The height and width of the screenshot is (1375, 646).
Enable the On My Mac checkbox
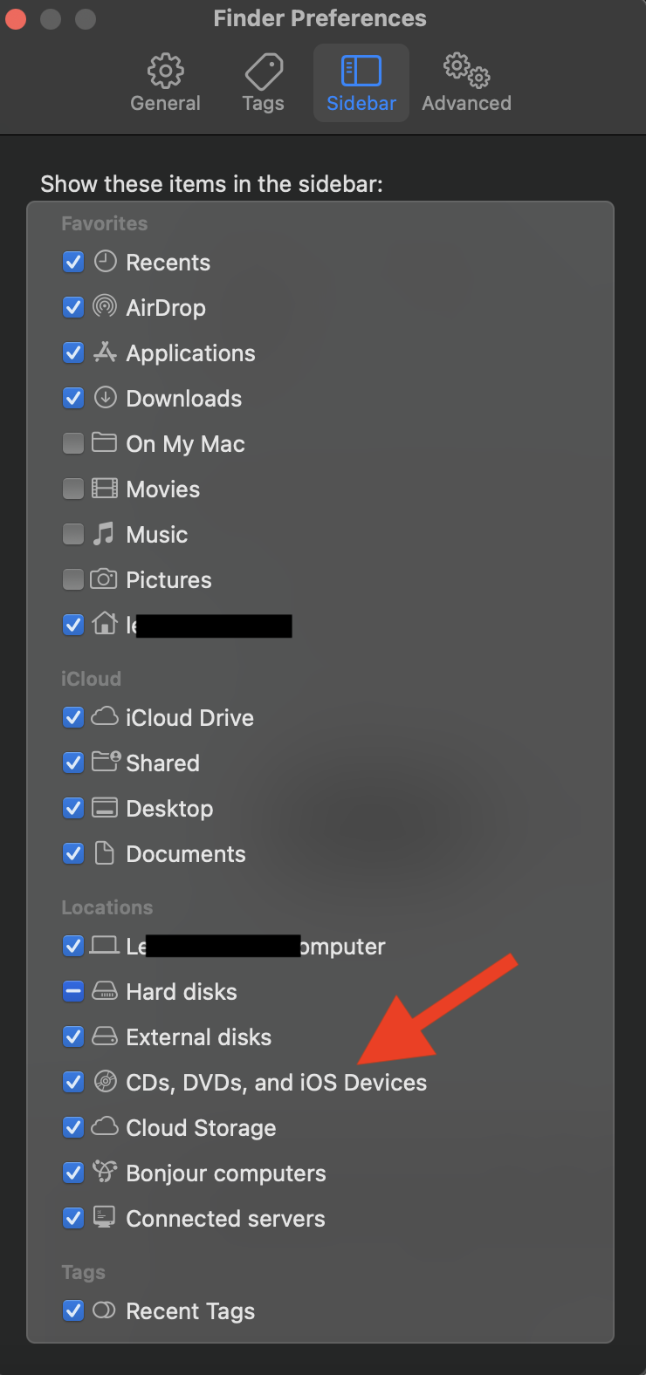(x=73, y=443)
